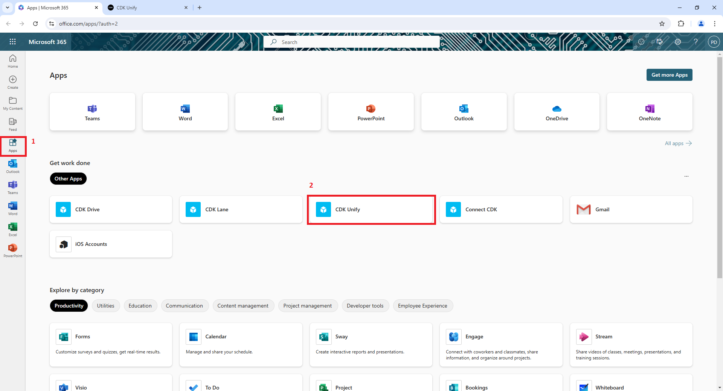This screenshot has height=391, width=723.
Task: Follow the All apps link
Action: [678, 143]
